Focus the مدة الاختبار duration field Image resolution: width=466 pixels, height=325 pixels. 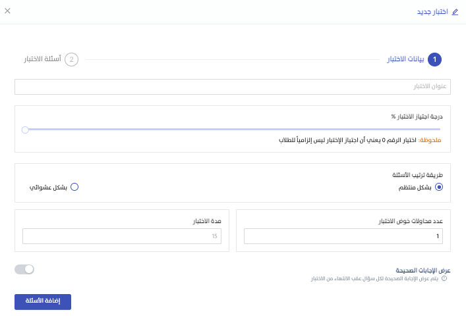122,236
